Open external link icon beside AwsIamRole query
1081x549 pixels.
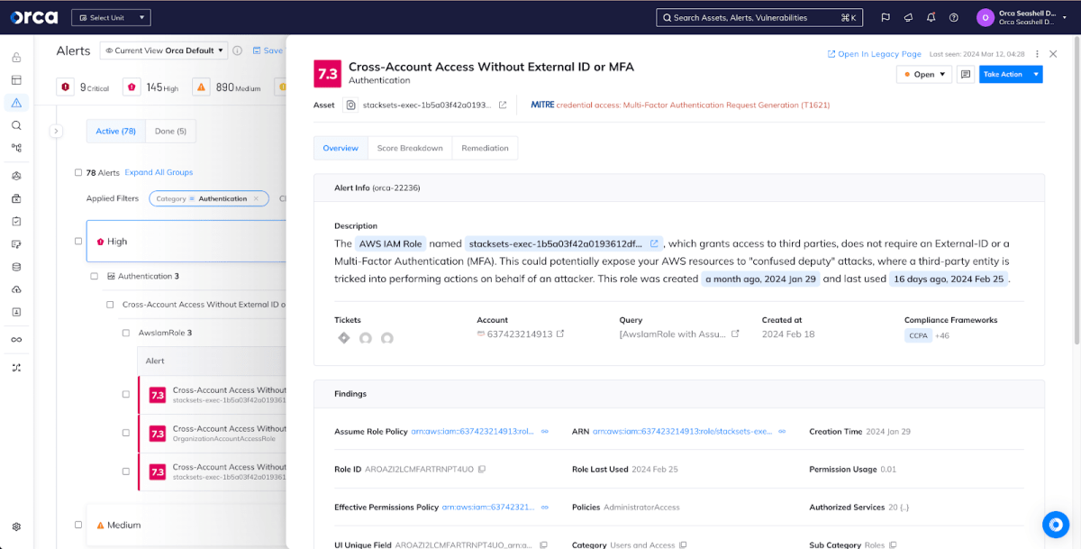[x=735, y=334]
